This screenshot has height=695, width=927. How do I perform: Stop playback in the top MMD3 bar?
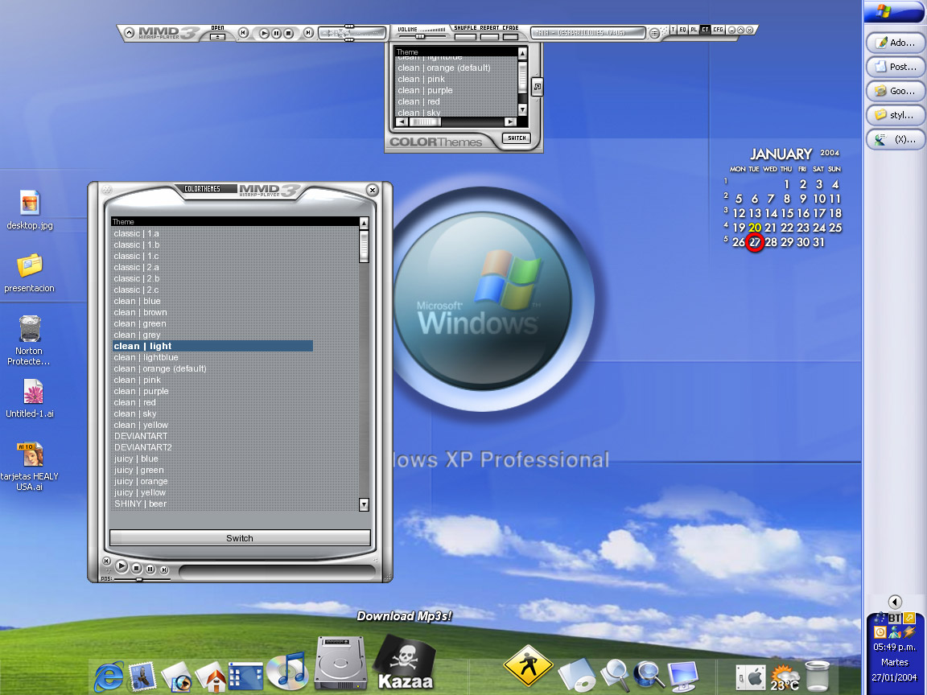(289, 33)
